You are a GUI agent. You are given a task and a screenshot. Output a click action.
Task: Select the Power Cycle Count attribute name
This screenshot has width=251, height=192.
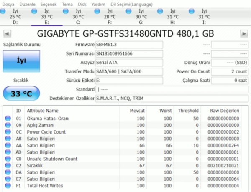(x=46, y=132)
